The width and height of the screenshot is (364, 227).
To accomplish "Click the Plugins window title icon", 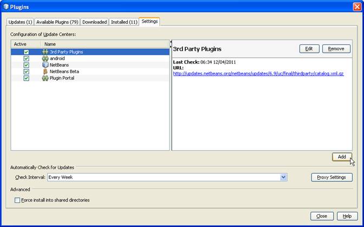I will pos(6,7).
